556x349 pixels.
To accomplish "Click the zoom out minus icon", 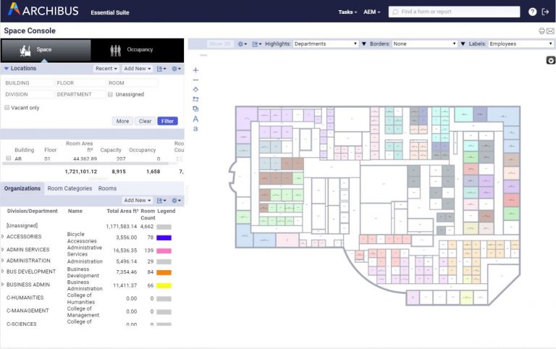I will tap(195, 80).
